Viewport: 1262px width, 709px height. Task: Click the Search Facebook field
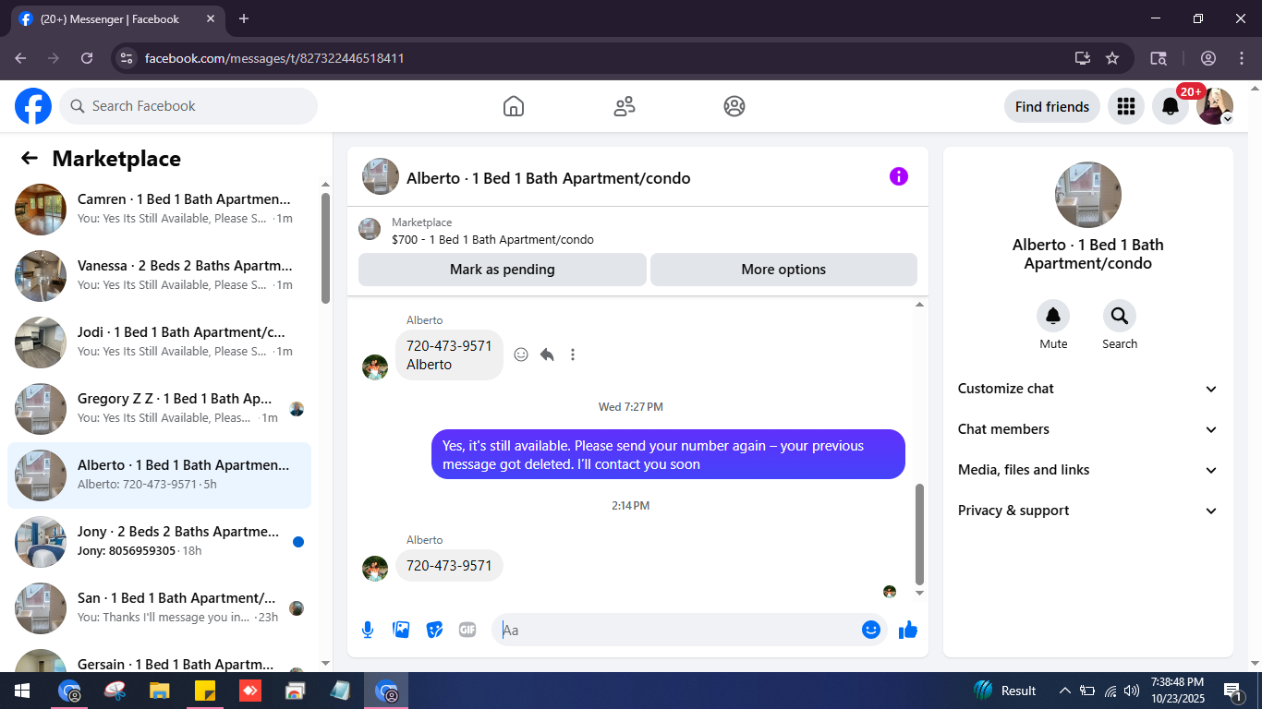(x=188, y=106)
